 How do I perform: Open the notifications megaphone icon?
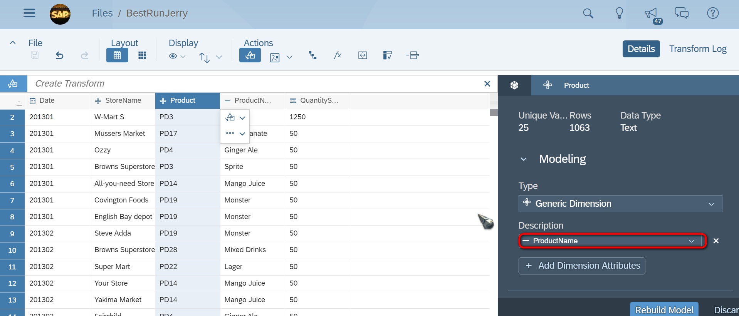pos(651,13)
